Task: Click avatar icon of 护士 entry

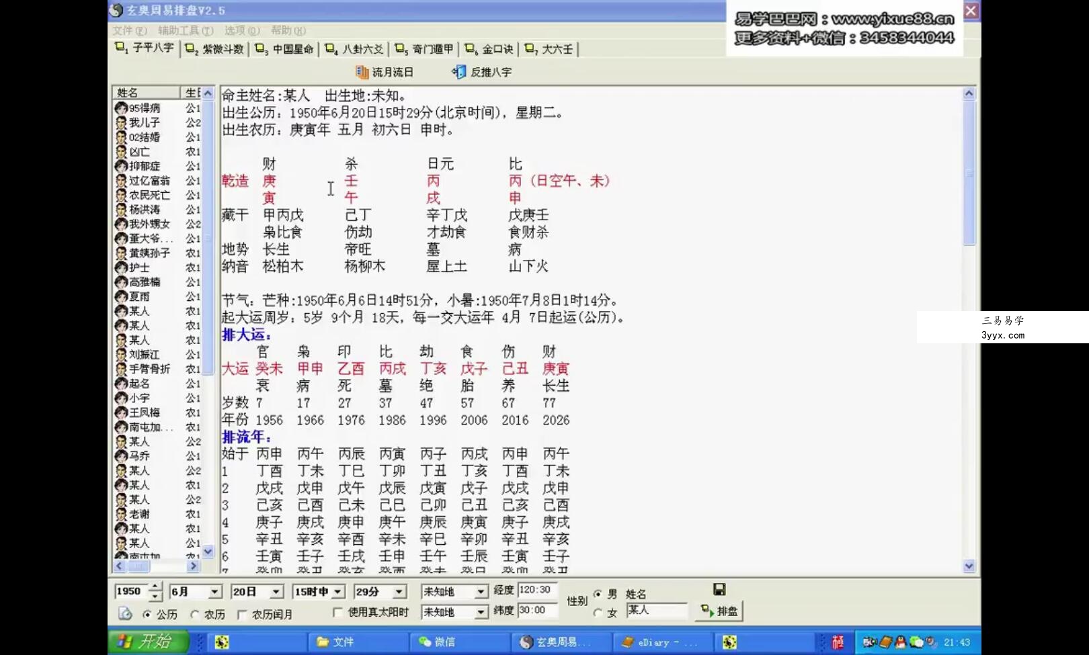Action: (x=121, y=267)
